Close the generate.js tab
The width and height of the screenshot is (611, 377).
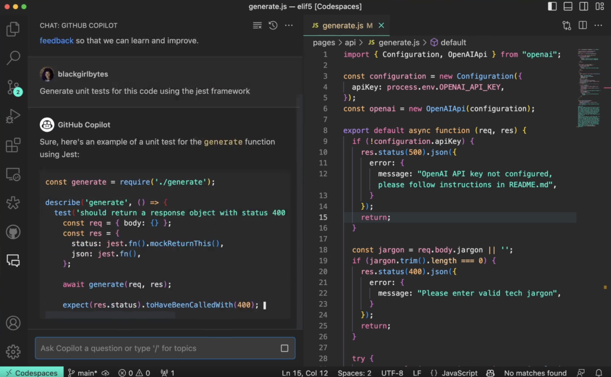[381, 25]
